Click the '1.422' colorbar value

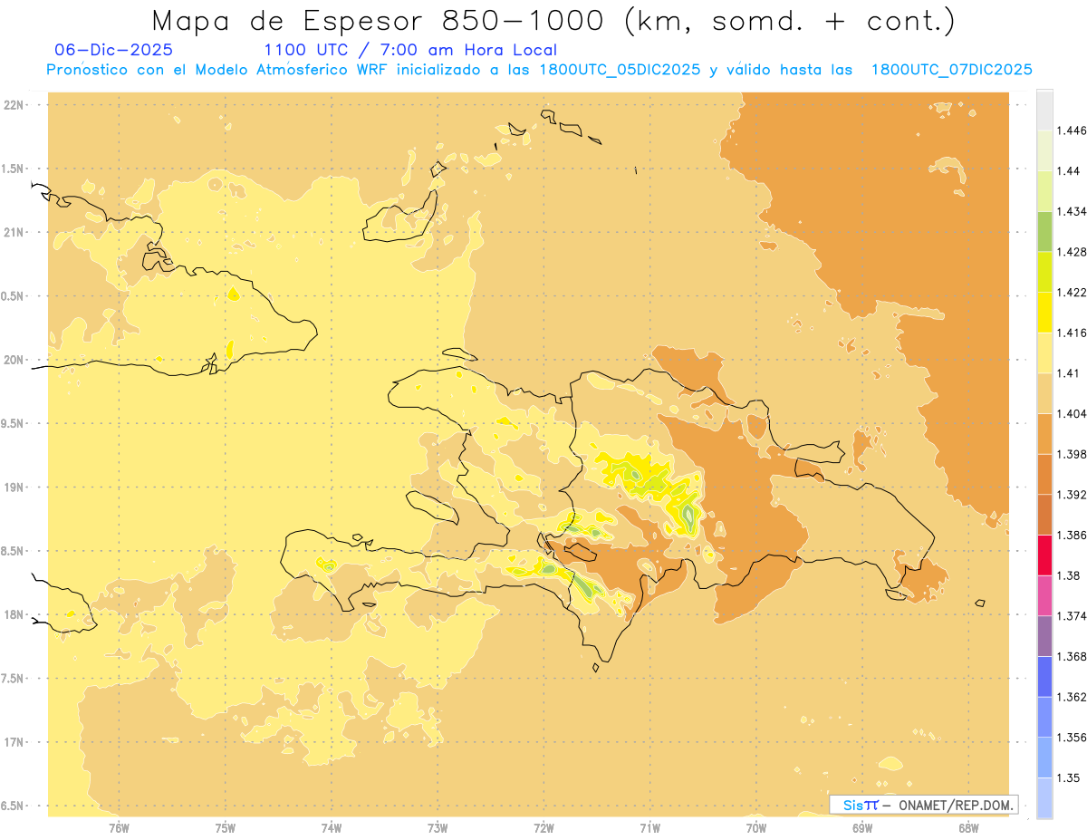[x=1073, y=292]
